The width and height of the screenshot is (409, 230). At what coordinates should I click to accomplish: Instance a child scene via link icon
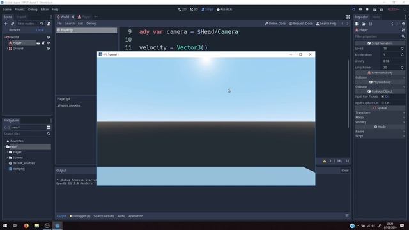pos(12,24)
